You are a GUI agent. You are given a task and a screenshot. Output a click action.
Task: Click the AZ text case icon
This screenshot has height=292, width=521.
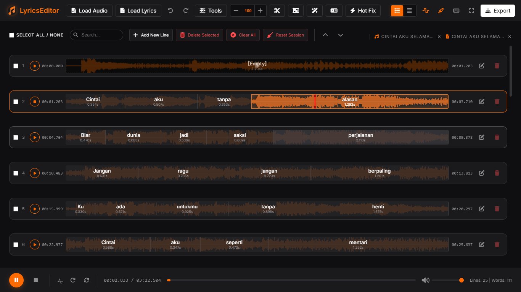pos(334,11)
